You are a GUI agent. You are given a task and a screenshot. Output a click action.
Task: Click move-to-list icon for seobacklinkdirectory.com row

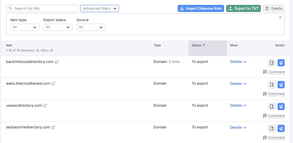[x=271, y=128]
